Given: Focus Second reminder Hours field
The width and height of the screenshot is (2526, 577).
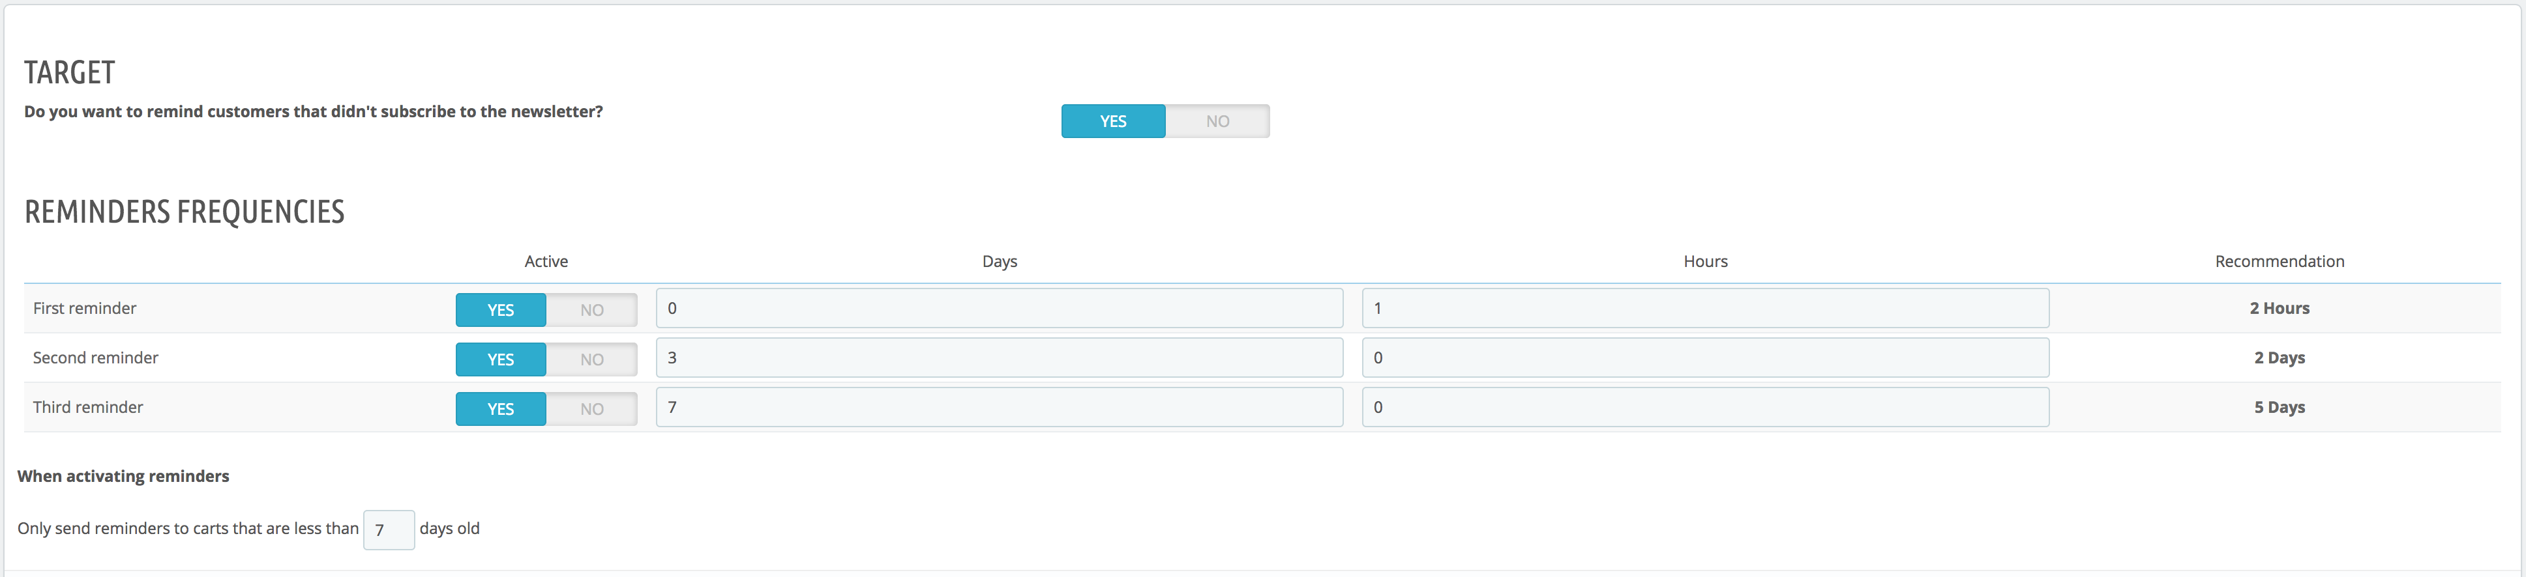Looking at the screenshot, I should 1704,358.
